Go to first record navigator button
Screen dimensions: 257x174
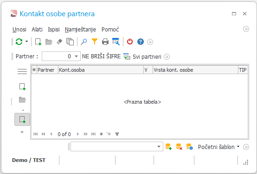35,134
